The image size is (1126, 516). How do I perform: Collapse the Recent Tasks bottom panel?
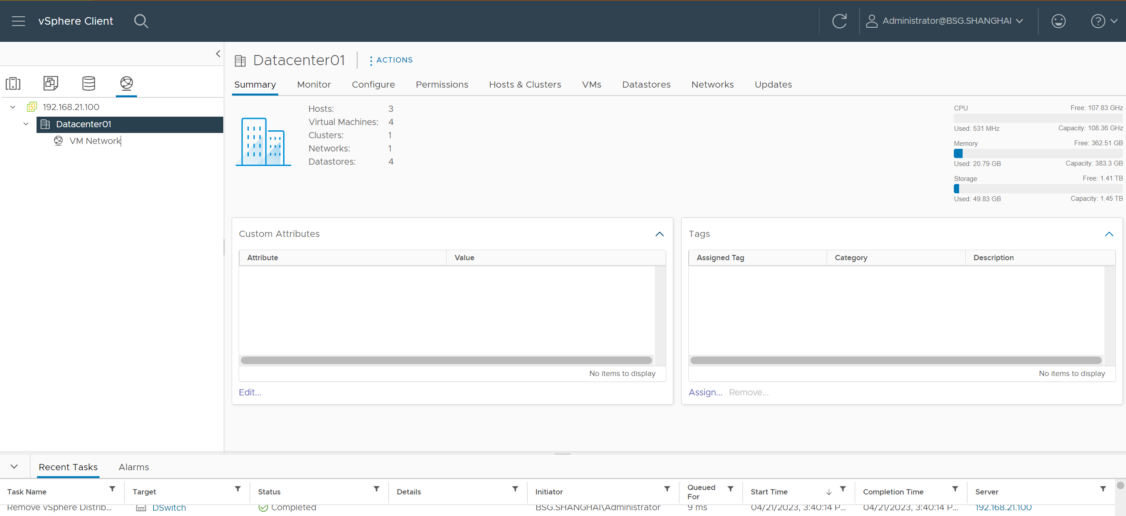pos(14,467)
